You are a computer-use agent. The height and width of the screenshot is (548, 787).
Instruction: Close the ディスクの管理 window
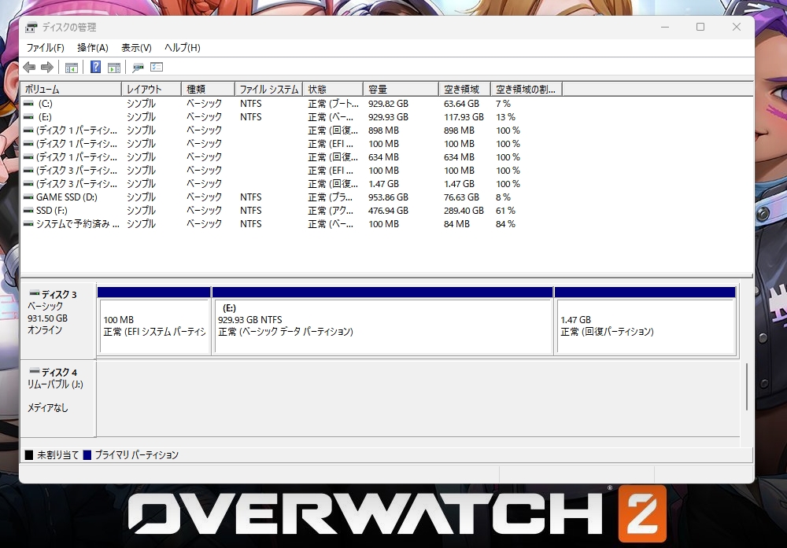click(x=737, y=27)
